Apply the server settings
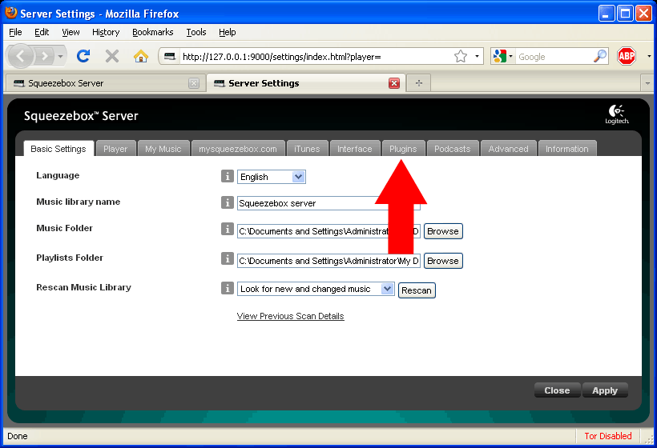The height and width of the screenshot is (448, 657). 605,390
